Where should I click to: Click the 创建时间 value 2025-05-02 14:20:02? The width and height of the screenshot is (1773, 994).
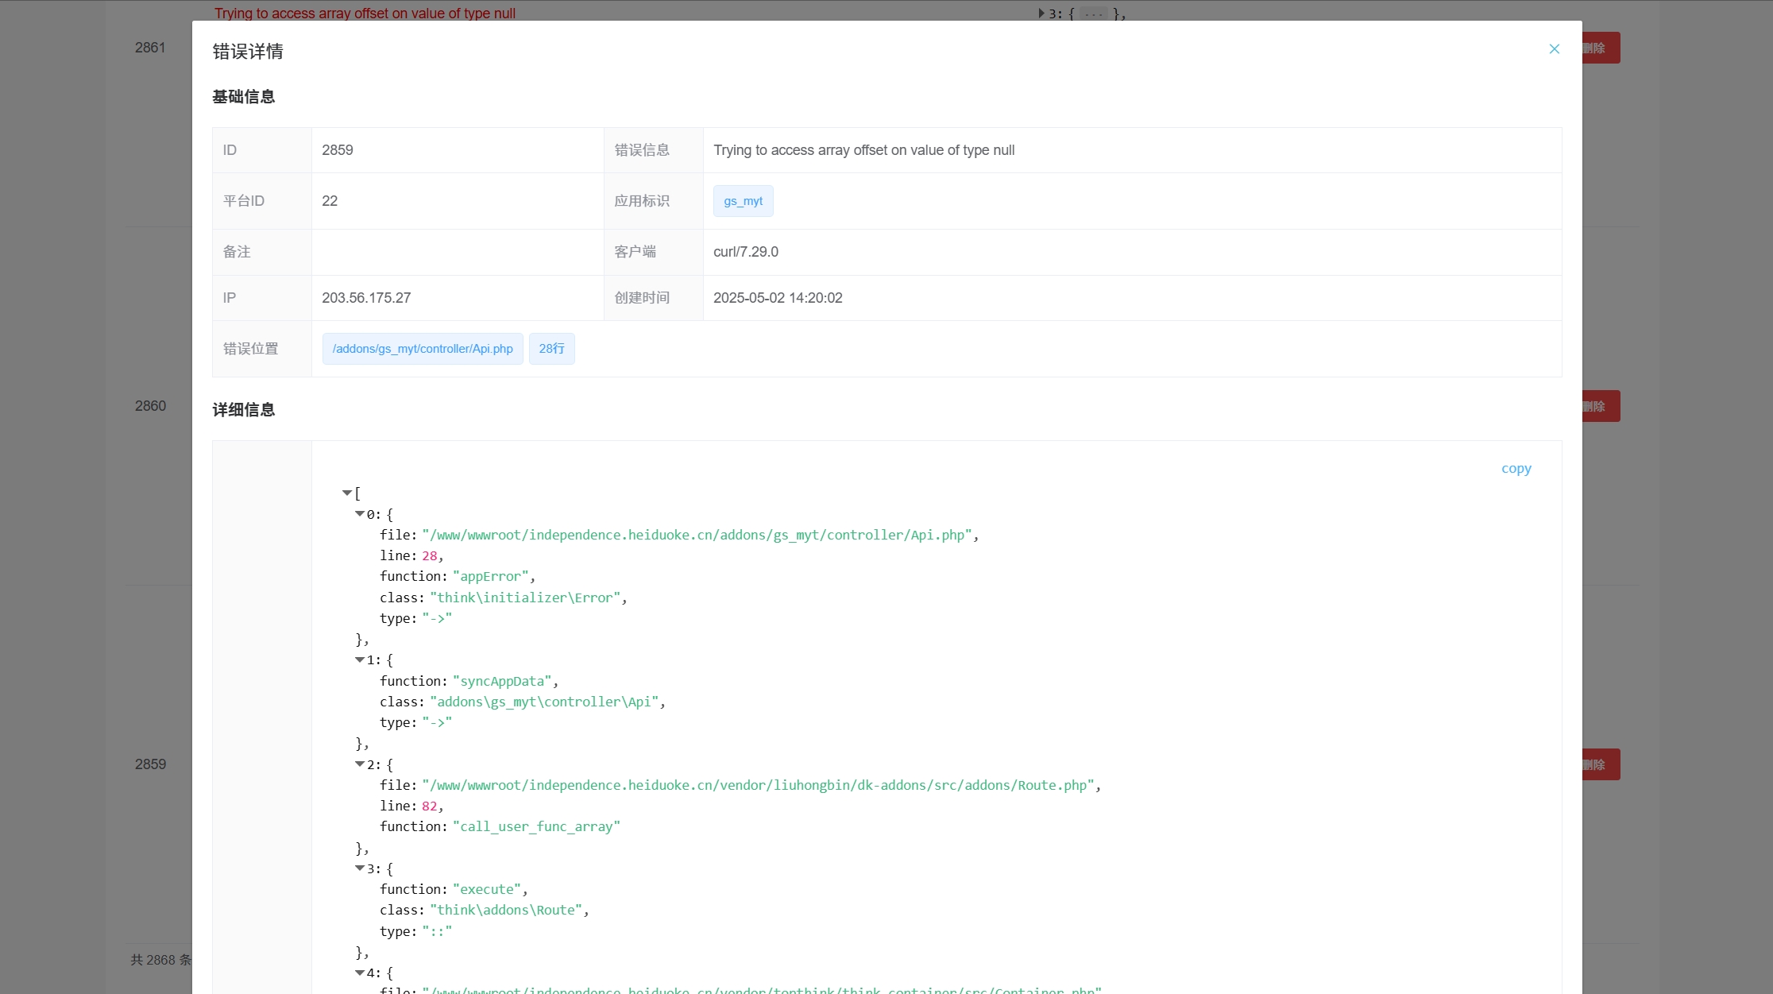point(778,298)
